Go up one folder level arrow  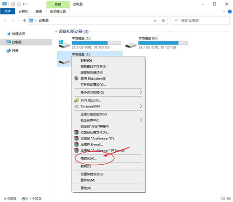pos(25,20)
